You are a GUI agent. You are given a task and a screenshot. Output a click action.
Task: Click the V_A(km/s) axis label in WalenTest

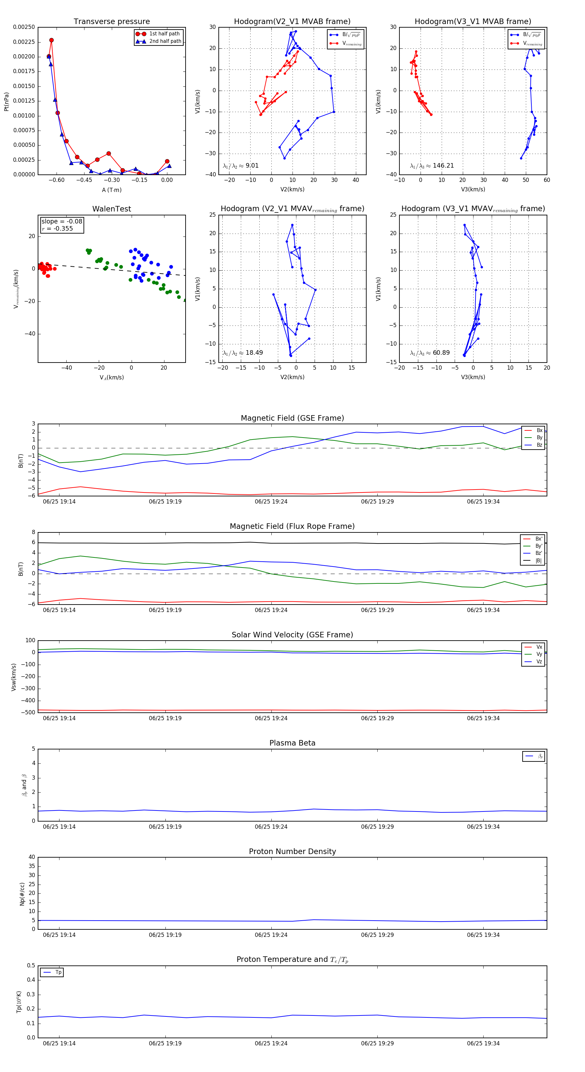111,377
